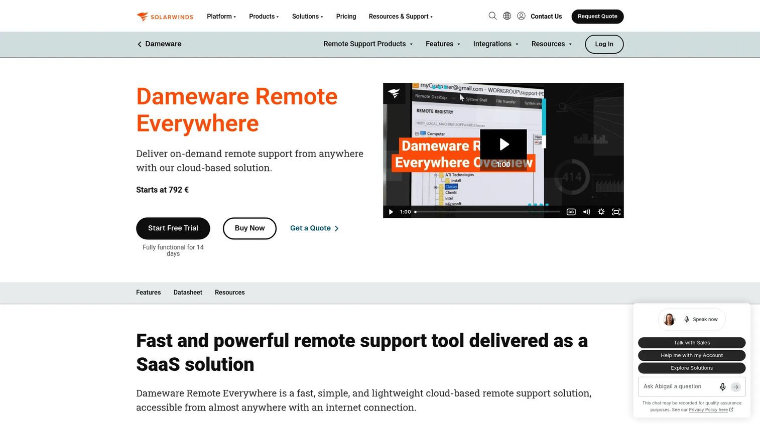Viewport: 760px width, 427px height.
Task: Expand the Platform dropdown menu
Action: 221,17
